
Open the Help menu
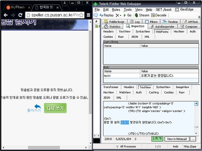(149, 10)
